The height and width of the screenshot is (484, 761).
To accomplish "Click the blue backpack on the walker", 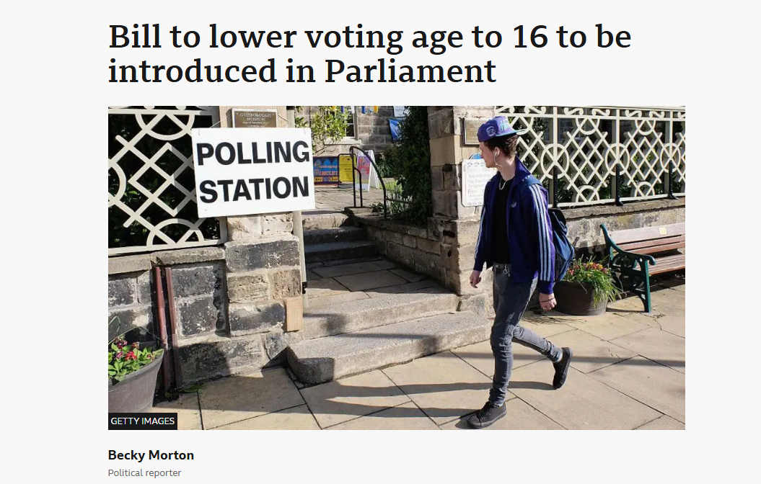I will point(560,236).
